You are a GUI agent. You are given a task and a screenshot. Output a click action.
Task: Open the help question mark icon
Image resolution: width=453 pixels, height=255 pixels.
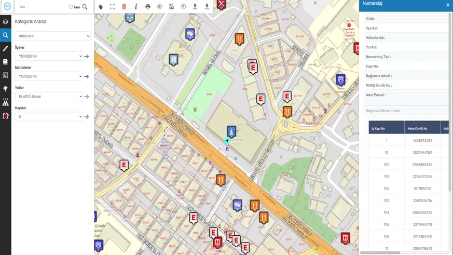183,7
